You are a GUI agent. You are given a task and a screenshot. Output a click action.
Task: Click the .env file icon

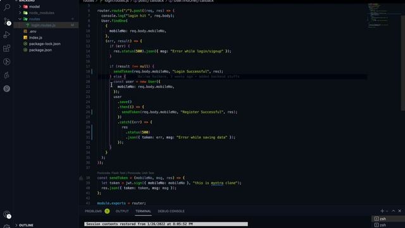25,31
